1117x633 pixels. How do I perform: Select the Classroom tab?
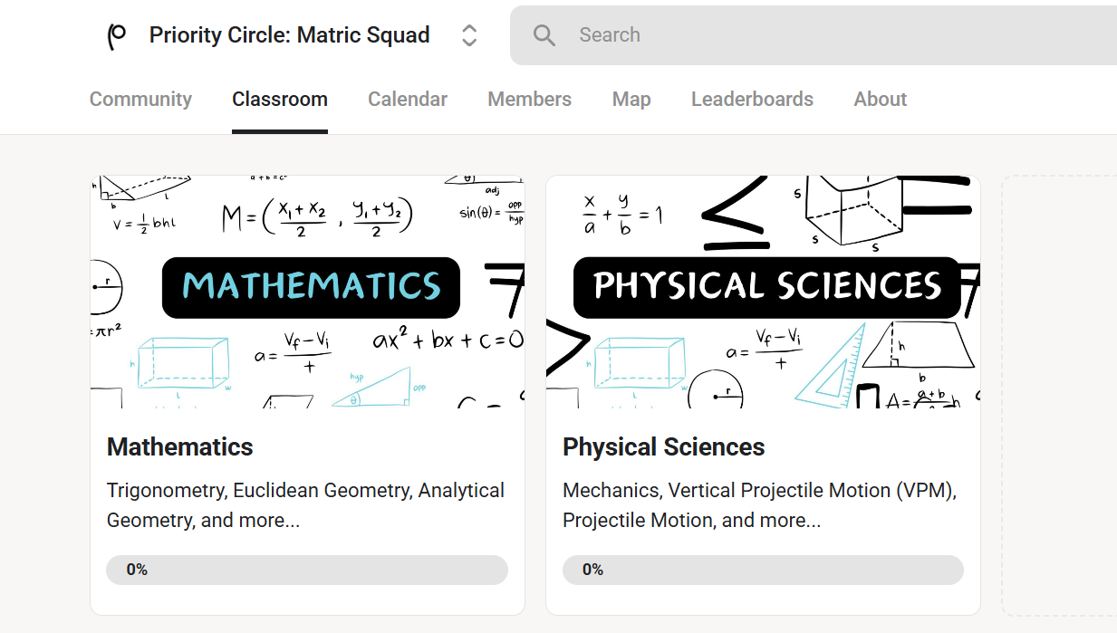[x=280, y=100]
